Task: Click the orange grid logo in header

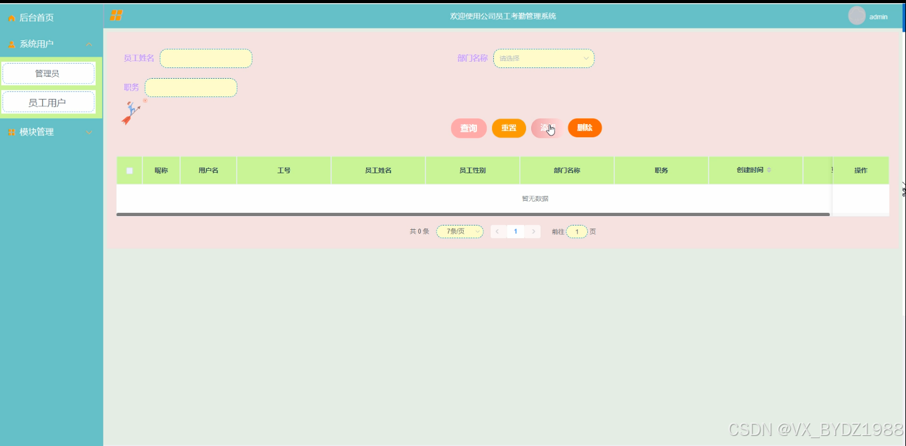Action: pos(116,16)
